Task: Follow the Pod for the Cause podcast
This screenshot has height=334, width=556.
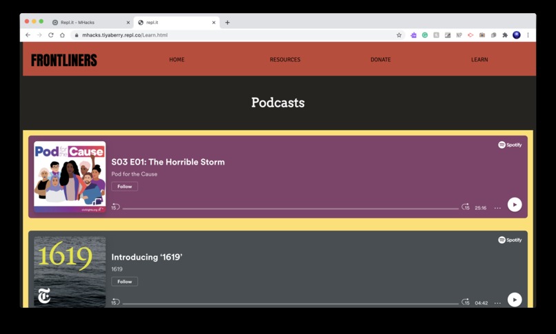Action: [124, 187]
